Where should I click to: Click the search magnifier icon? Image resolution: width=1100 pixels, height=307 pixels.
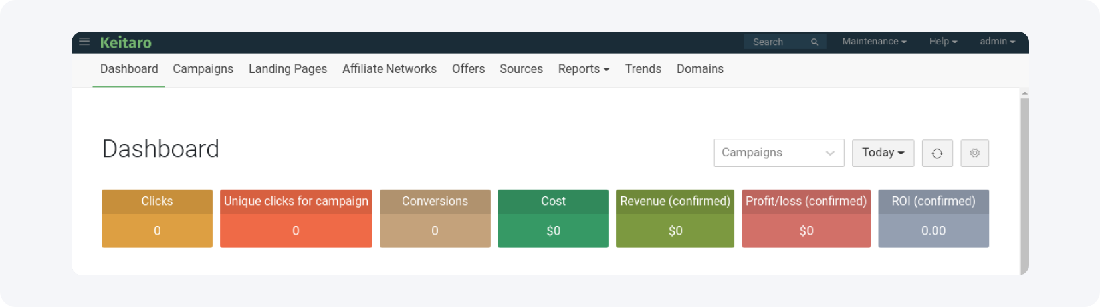(814, 42)
